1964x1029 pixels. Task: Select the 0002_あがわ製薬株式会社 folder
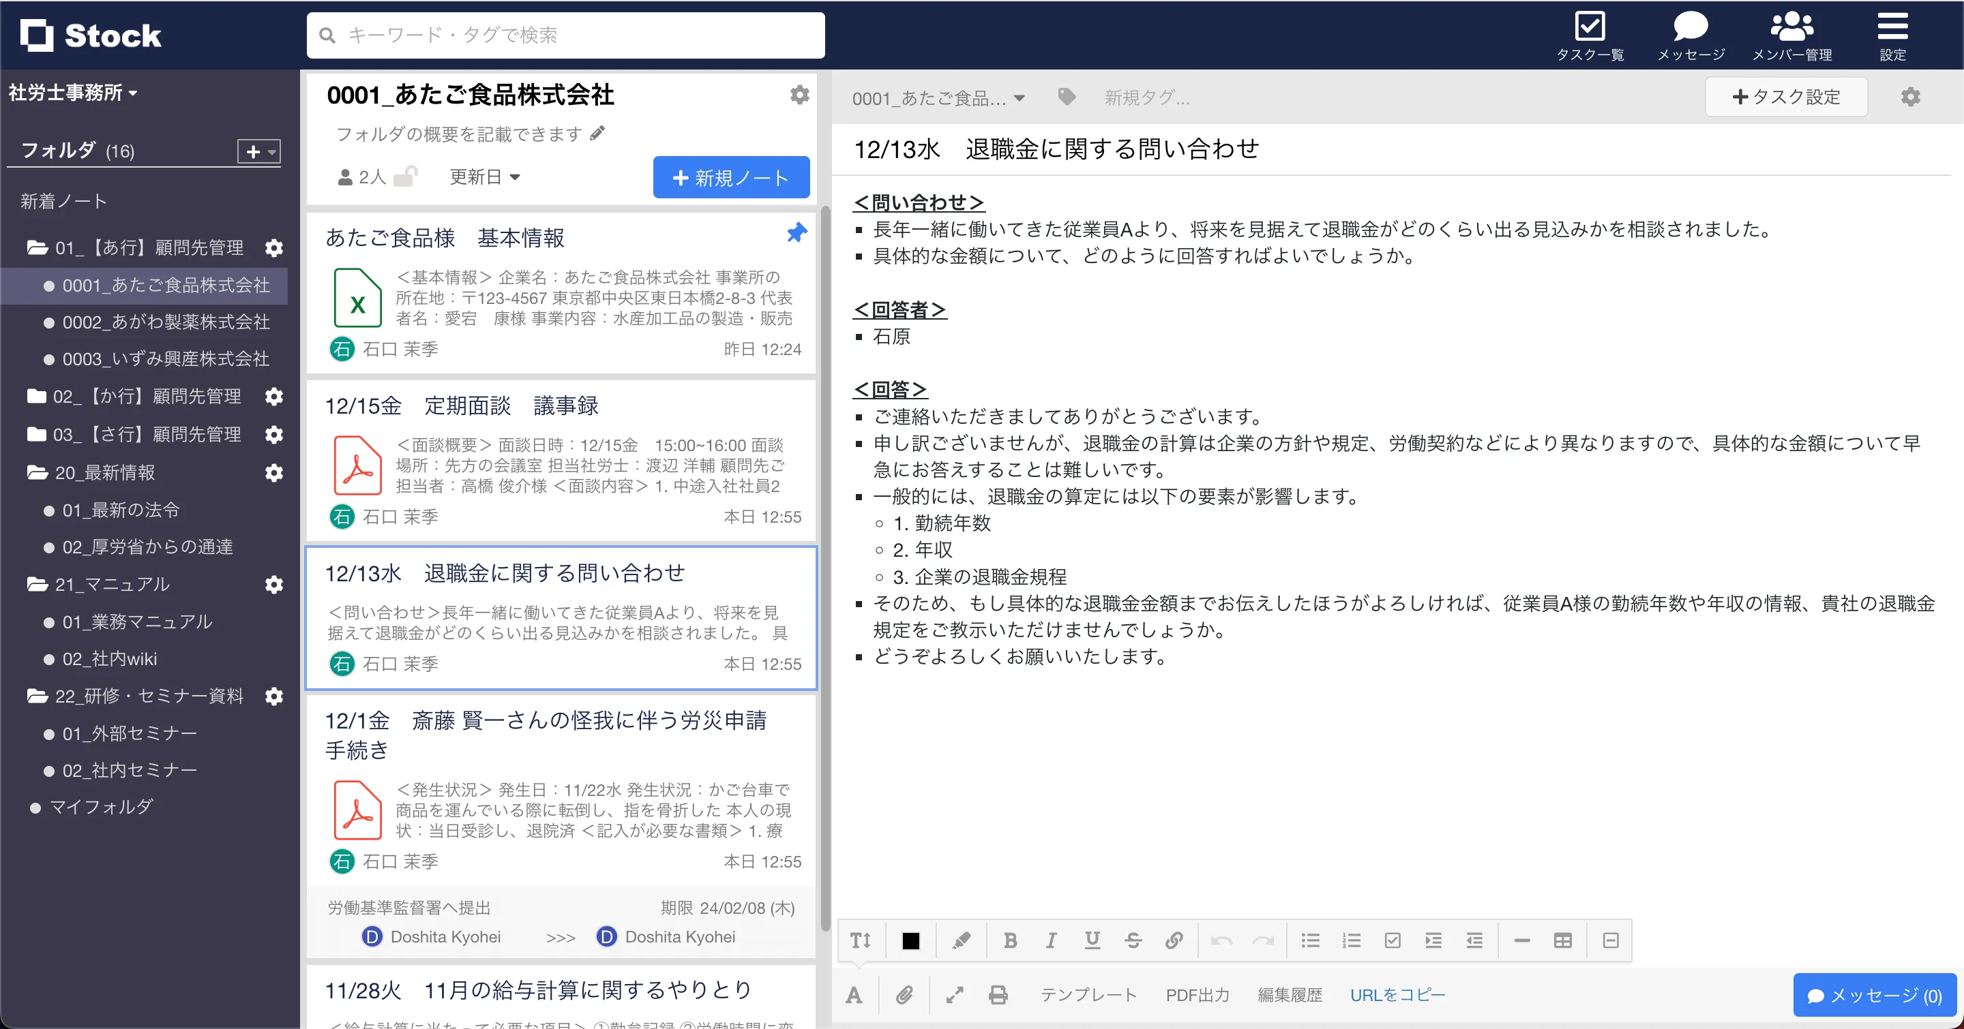[166, 322]
